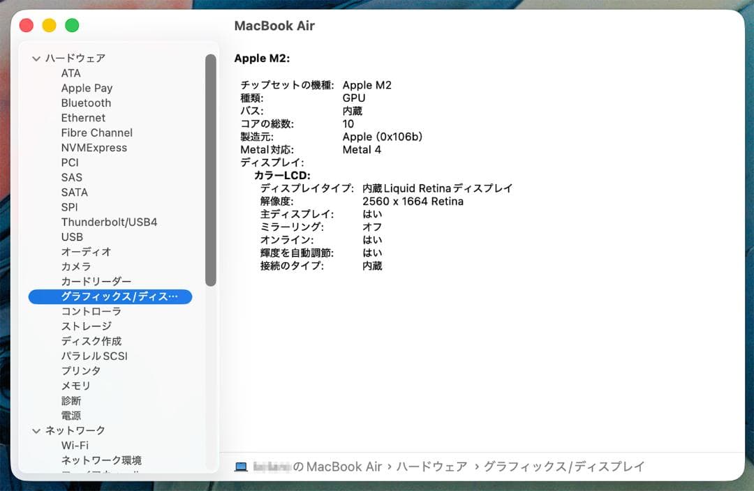Select Apple Pay in the sidebar
The image size is (754, 491).
[87, 88]
